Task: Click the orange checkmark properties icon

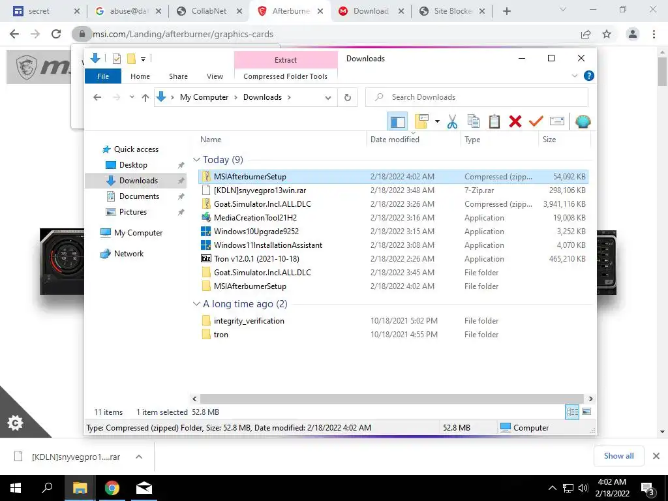Action: pyautogui.click(x=536, y=122)
